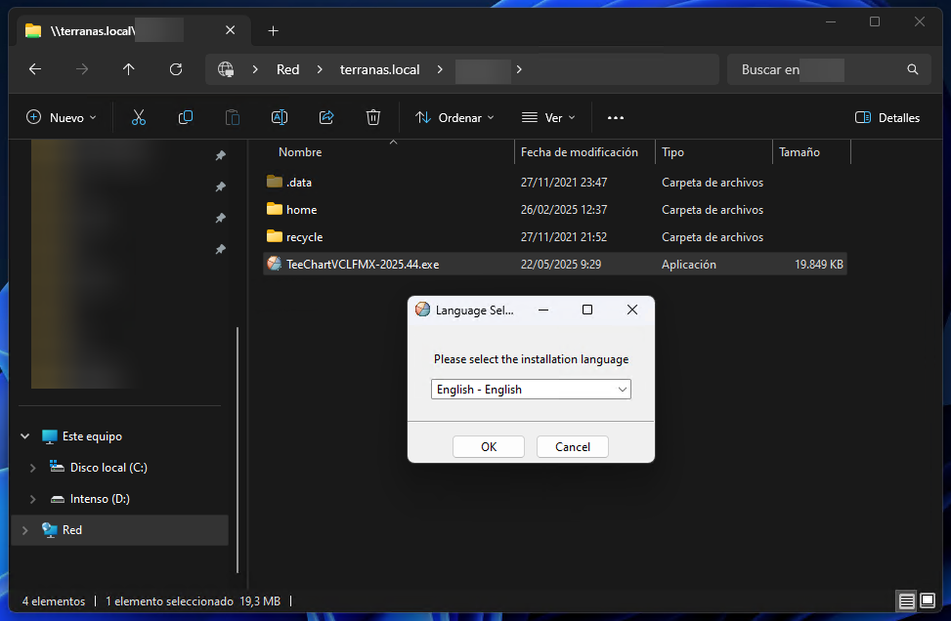This screenshot has width=951, height=621.
Task: Click the Delete trash can icon
Action: [373, 117]
